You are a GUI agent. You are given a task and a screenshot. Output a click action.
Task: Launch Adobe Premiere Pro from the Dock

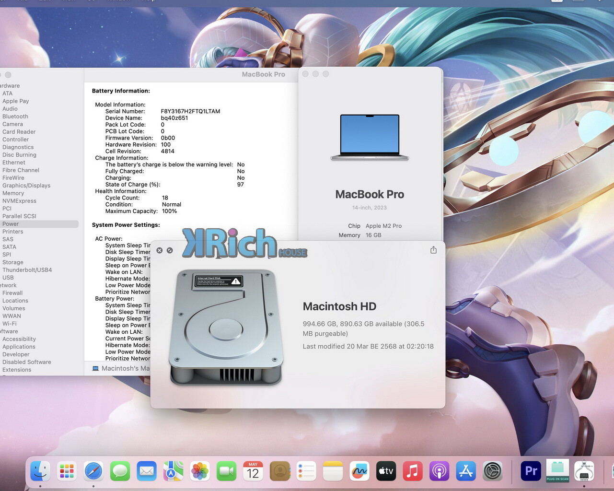(x=531, y=471)
